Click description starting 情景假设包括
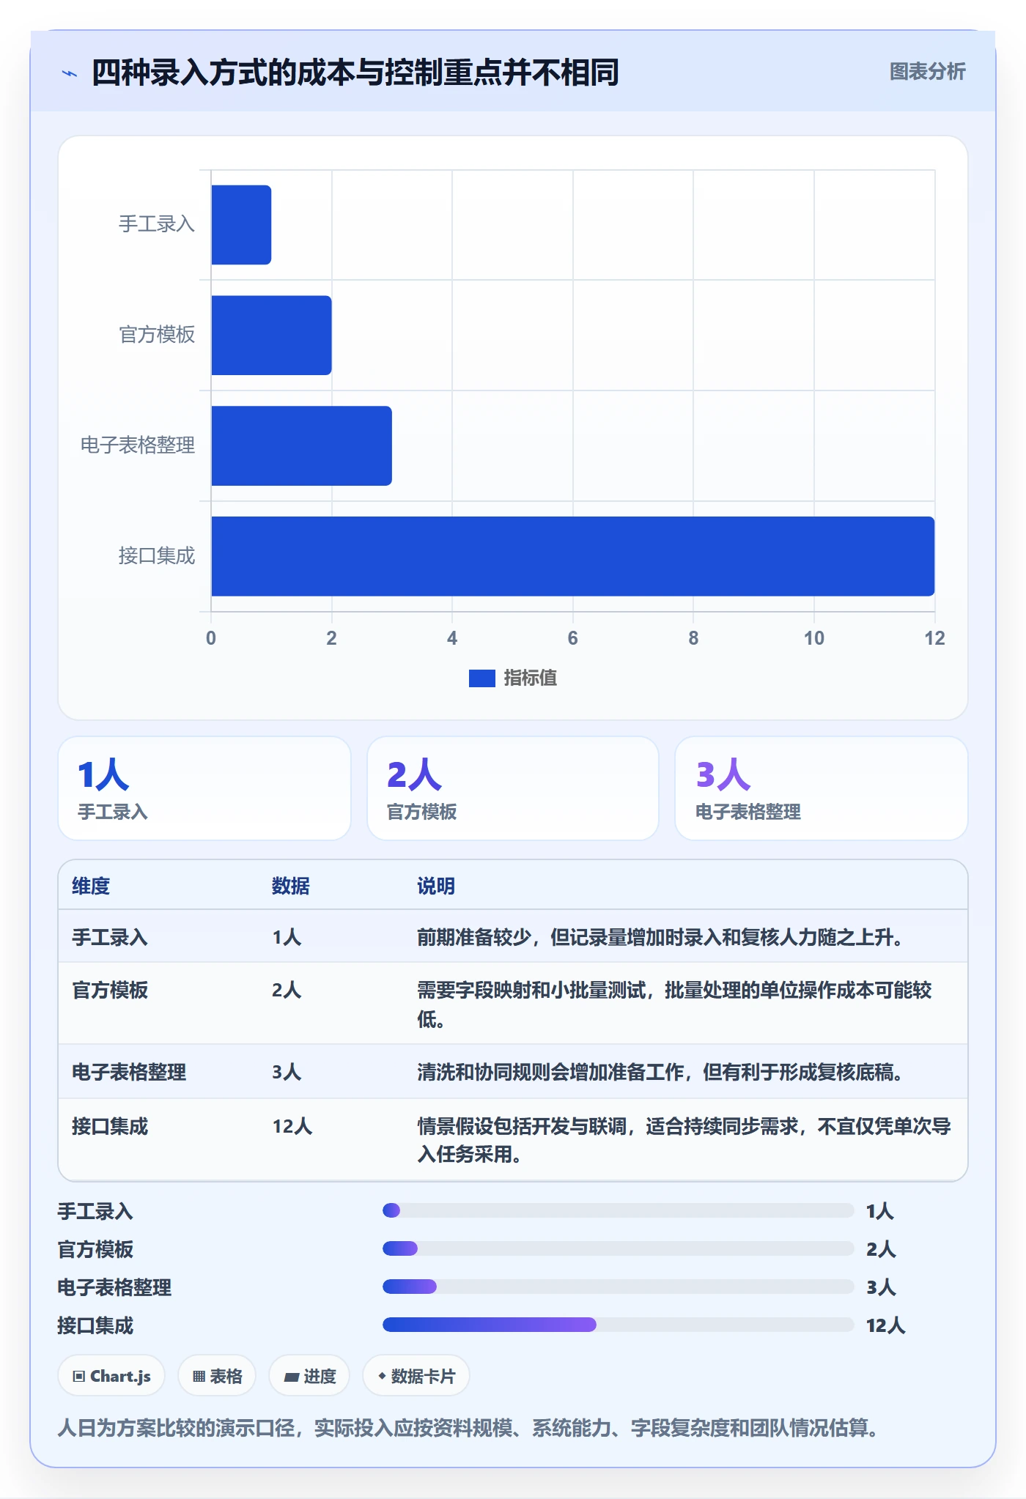This screenshot has height=1499, width=1026. point(684,1140)
